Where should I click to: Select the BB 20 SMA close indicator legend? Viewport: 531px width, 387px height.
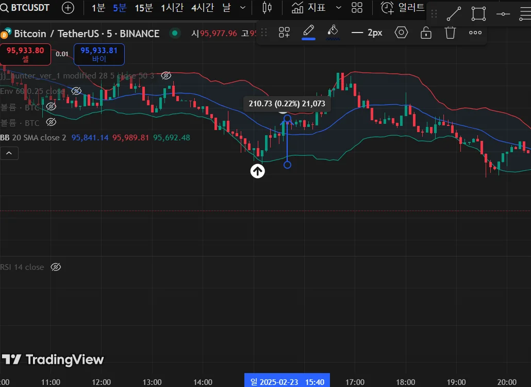click(33, 138)
